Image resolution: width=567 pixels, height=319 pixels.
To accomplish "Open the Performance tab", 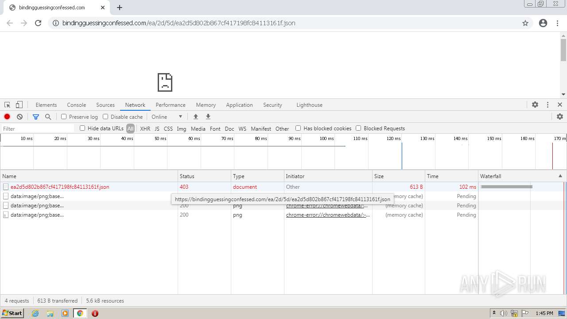I will [171, 105].
